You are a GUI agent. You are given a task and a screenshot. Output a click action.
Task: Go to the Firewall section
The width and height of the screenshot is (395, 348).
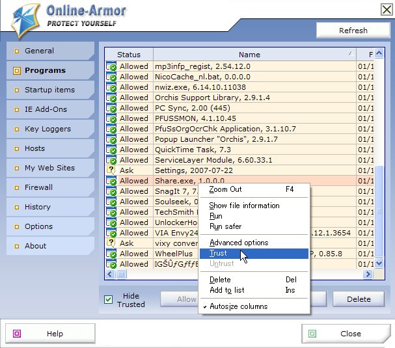pos(50,187)
